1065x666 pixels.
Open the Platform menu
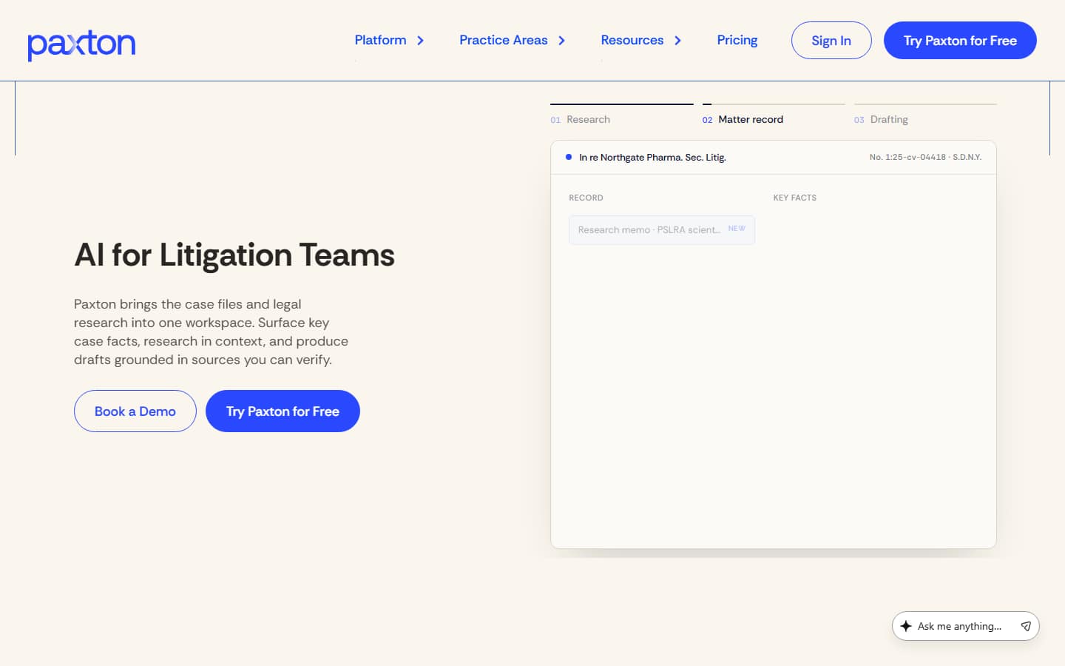pos(380,40)
